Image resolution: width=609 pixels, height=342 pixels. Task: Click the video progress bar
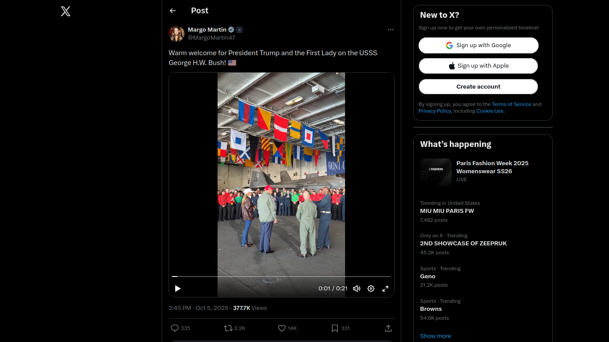coord(281,277)
